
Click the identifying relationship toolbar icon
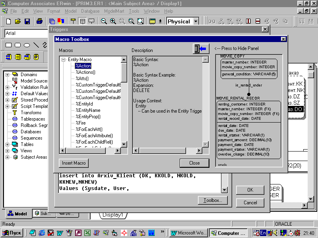click(x=212, y=21)
